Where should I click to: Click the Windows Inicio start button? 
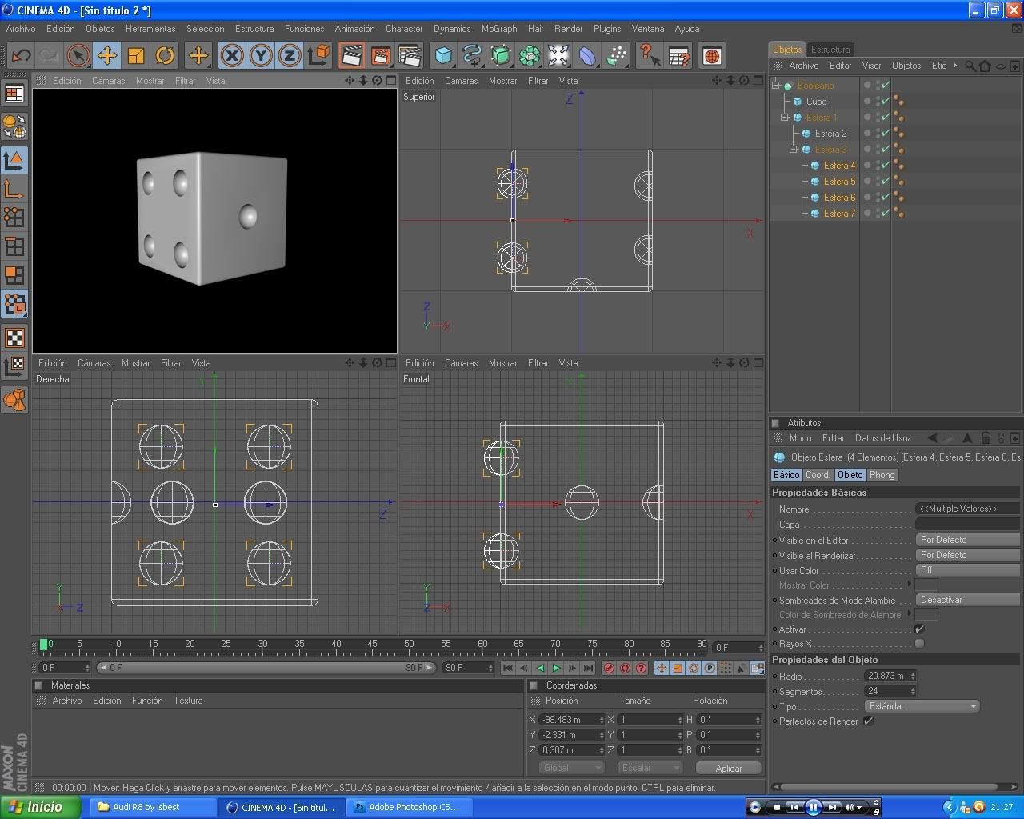pyautogui.click(x=40, y=807)
